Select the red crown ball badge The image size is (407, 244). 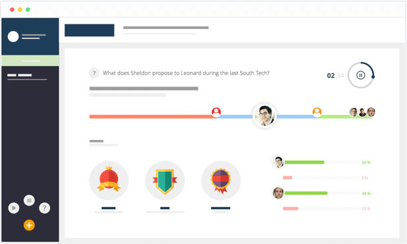coord(109,181)
